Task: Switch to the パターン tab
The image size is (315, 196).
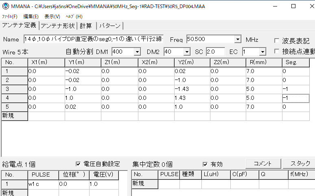Action: pos(110,26)
